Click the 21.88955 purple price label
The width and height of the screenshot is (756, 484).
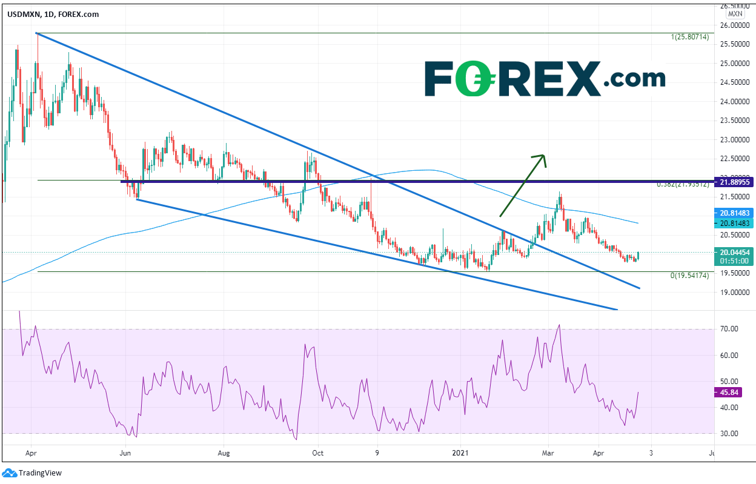click(x=734, y=182)
